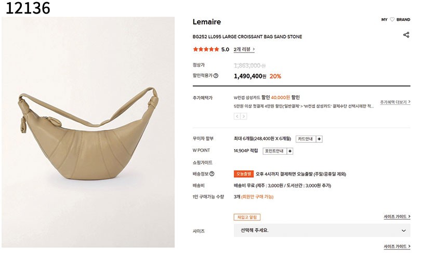447x253 pixels.
Task: Click the croissant bag product image
Action: coord(88,132)
